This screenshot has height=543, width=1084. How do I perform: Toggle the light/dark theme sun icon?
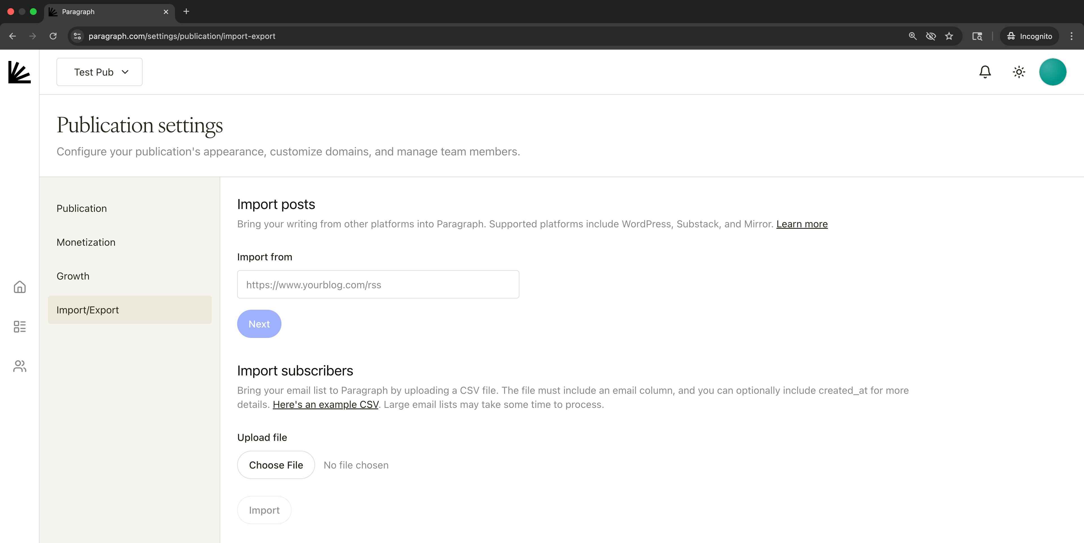(1019, 72)
